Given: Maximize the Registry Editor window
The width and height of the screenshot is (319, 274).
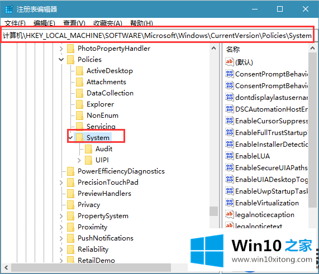Looking at the screenshot, I should coord(280,9).
